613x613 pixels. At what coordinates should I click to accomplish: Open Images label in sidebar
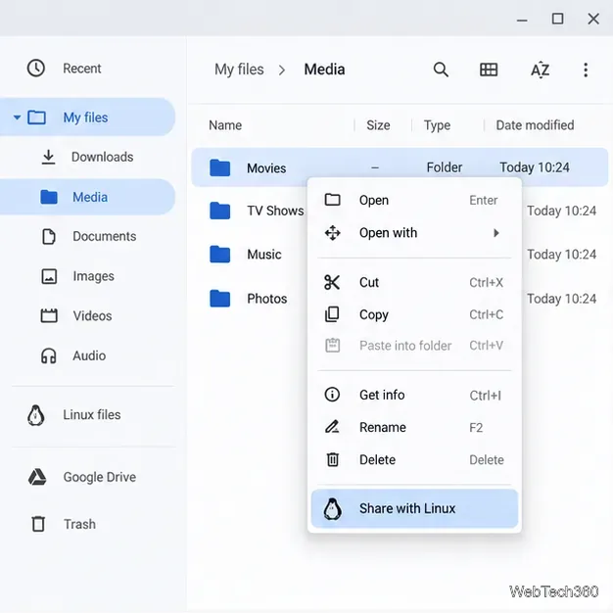[x=93, y=276]
